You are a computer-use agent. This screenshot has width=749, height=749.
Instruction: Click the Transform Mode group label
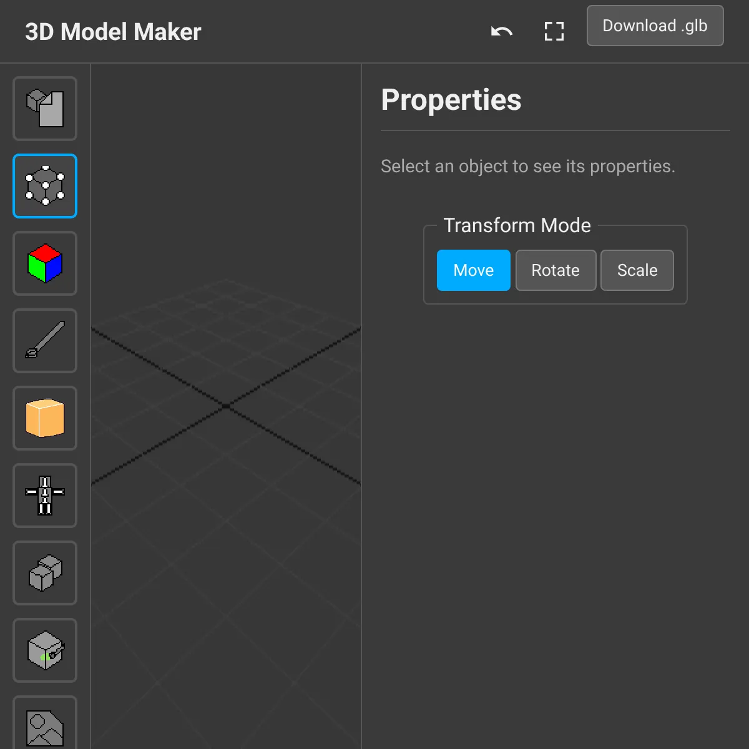[517, 225]
